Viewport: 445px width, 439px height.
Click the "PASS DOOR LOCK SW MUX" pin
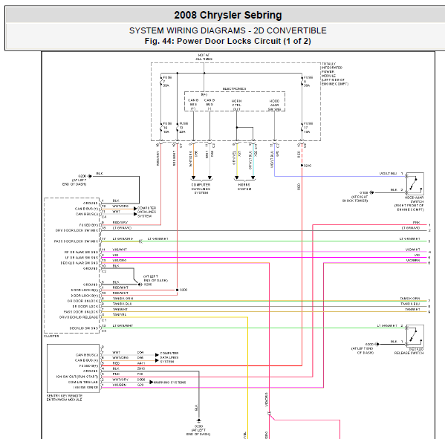pyautogui.click(x=76, y=241)
